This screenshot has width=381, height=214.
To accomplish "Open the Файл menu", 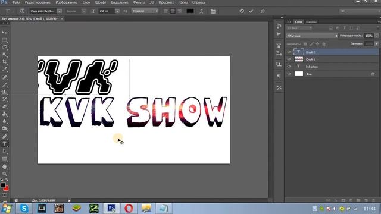I will tap(16, 2).
